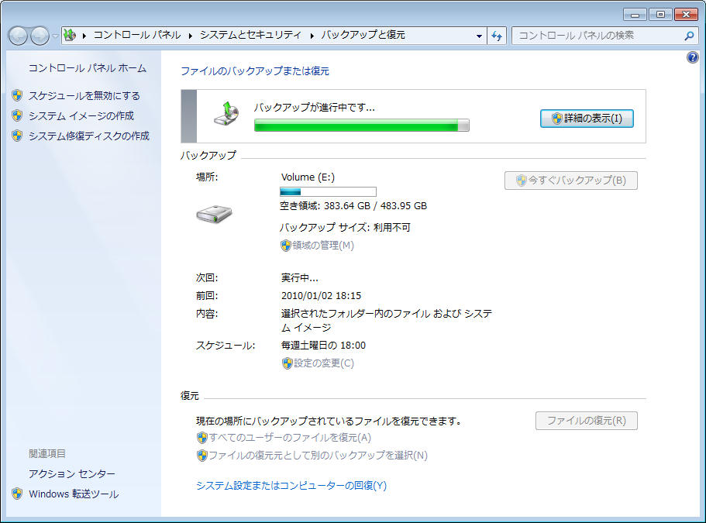706x523 pixels.
Task: Expand arrow before システムとセキュリティ breadcrumb
Action: pos(191,36)
